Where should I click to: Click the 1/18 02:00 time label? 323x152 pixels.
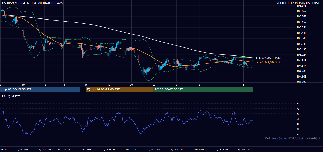(199, 150)
